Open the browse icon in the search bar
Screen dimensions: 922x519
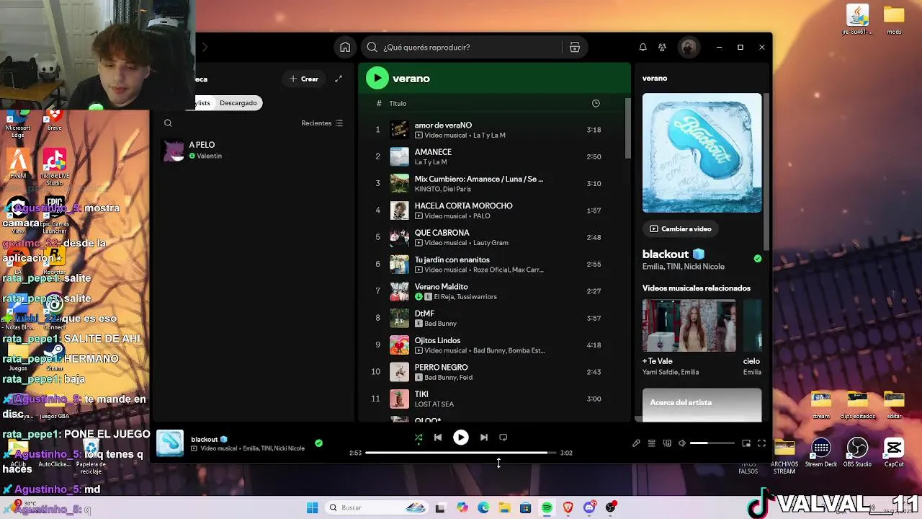click(x=574, y=47)
